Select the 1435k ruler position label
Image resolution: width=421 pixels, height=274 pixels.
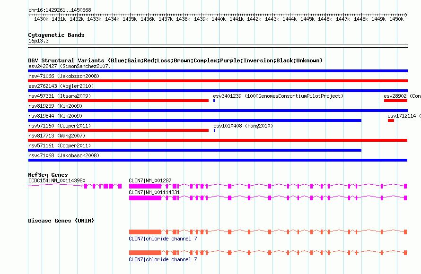[x=130, y=19]
